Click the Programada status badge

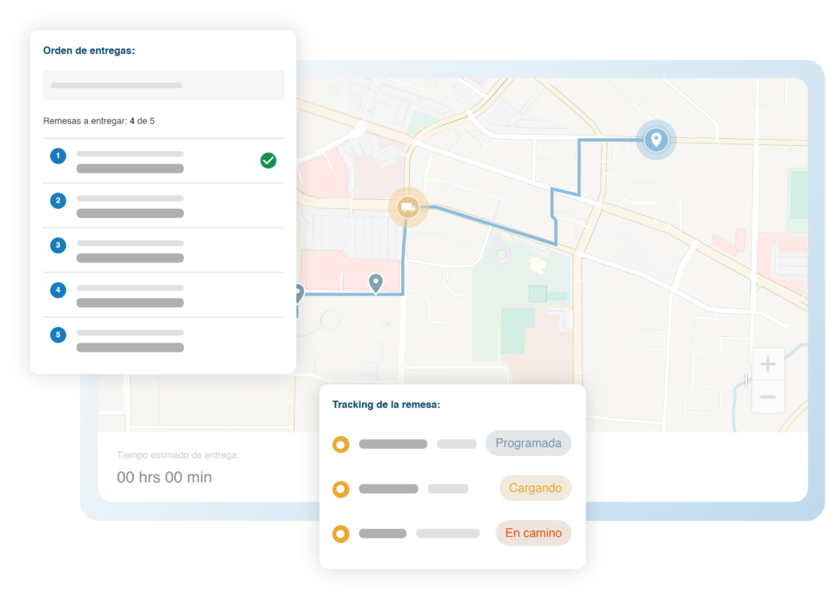528,443
